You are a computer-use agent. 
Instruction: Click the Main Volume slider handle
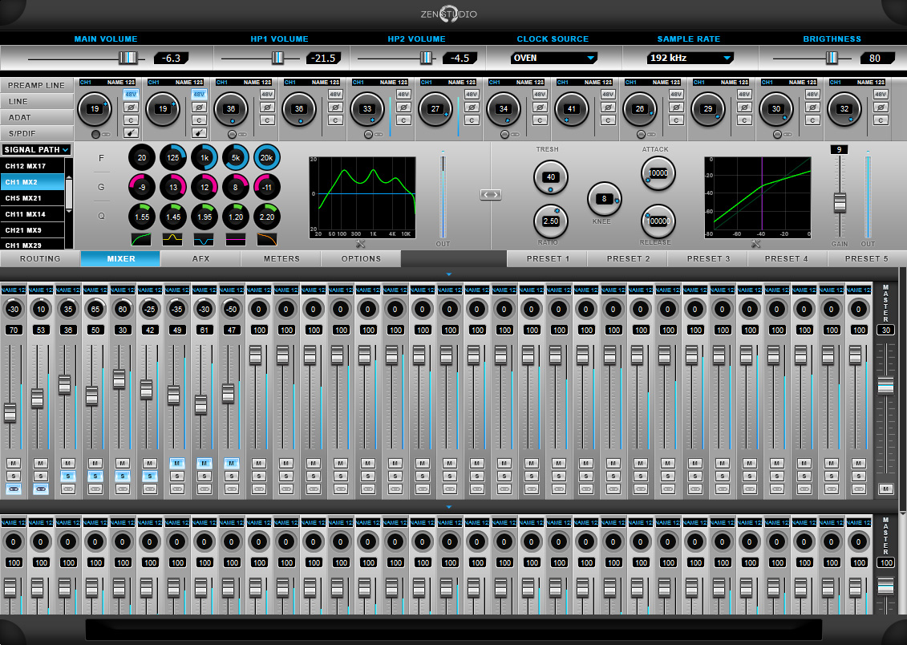[x=128, y=58]
